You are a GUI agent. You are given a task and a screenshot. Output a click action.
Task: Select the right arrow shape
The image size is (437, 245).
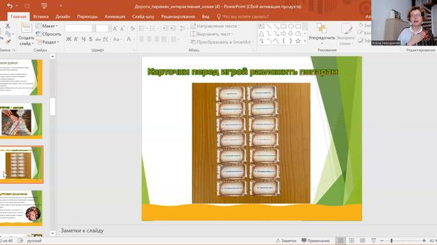click(x=283, y=33)
